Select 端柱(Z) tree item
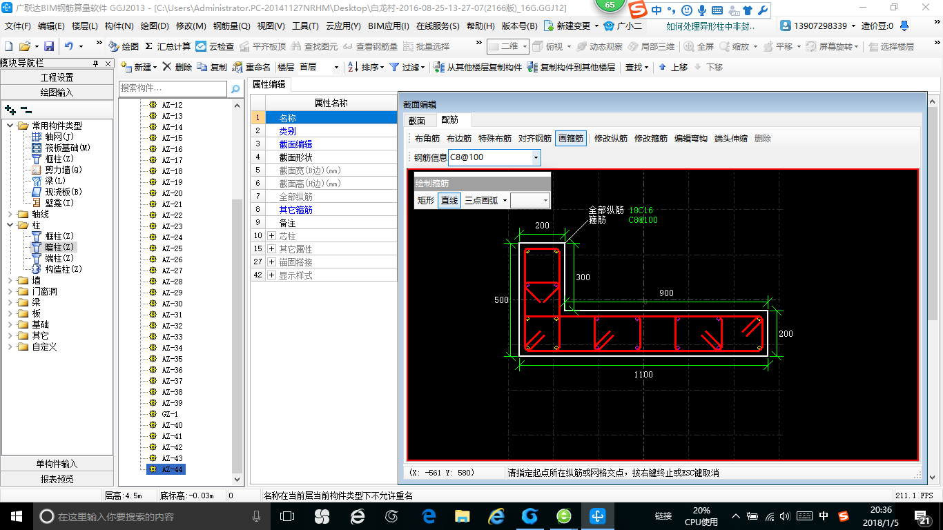The height and width of the screenshot is (530, 943). pos(53,258)
